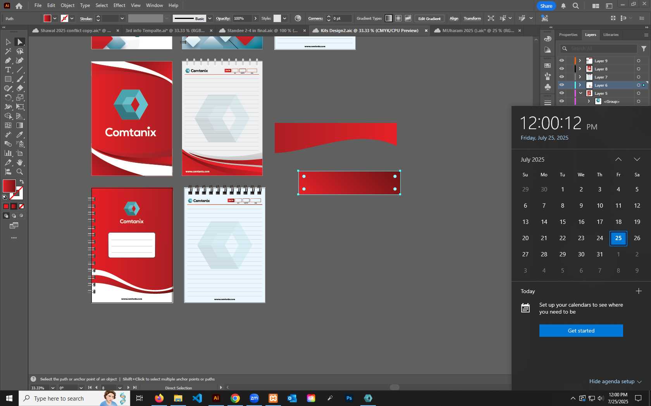Select the Free Transform tool
Image resolution: width=651 pixels, height=406 pixels.
tap(20, 107)
